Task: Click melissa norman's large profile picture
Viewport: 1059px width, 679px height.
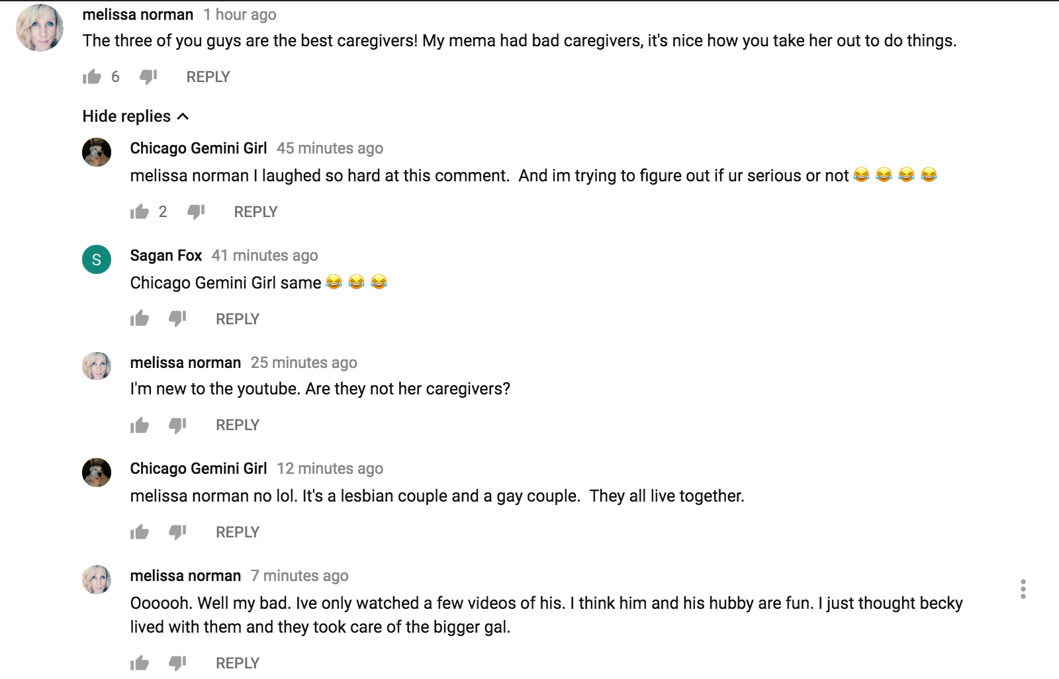Action: pyautogui.click(x=40, y=28)
